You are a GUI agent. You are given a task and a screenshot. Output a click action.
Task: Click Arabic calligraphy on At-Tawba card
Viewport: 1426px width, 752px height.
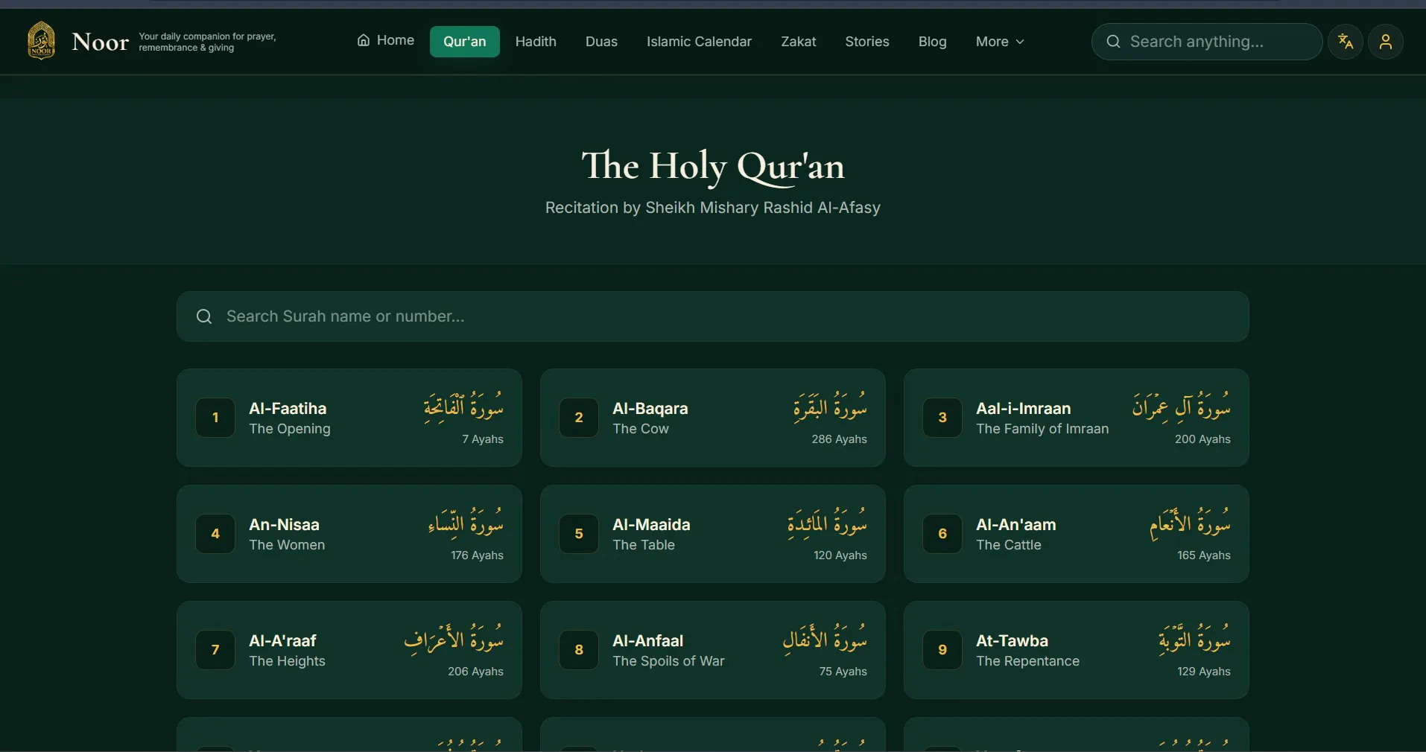pos(1194,639)
